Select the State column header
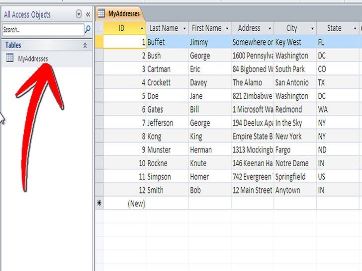This screenshot has height=271, width=362. (334, 28)
